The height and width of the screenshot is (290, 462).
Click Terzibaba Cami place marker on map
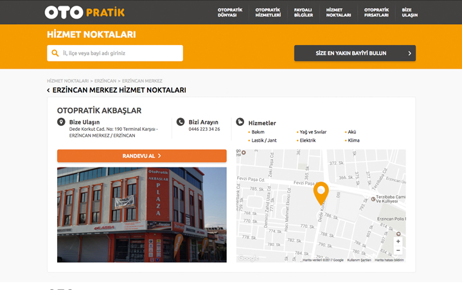(x=373, y=199)
